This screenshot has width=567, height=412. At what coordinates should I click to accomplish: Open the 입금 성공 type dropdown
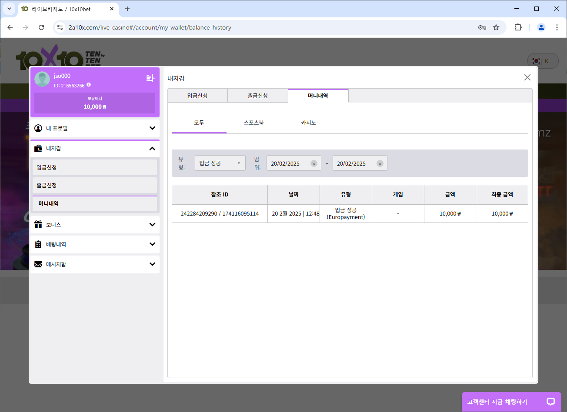(220, 163)
